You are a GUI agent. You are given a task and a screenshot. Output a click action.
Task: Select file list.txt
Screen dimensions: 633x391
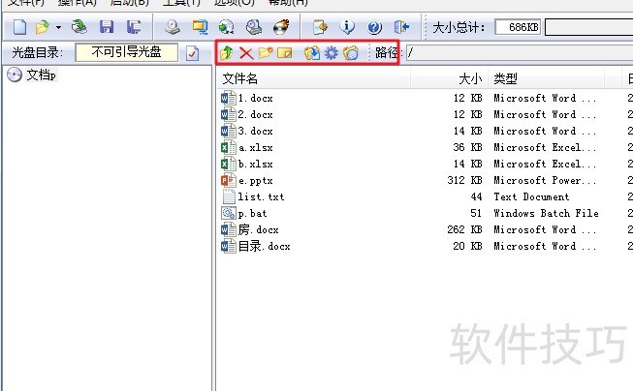[x=261, y=197]
